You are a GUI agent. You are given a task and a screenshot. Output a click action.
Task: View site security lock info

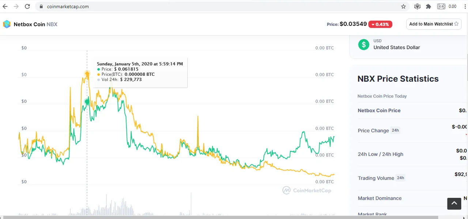(41, 7)
